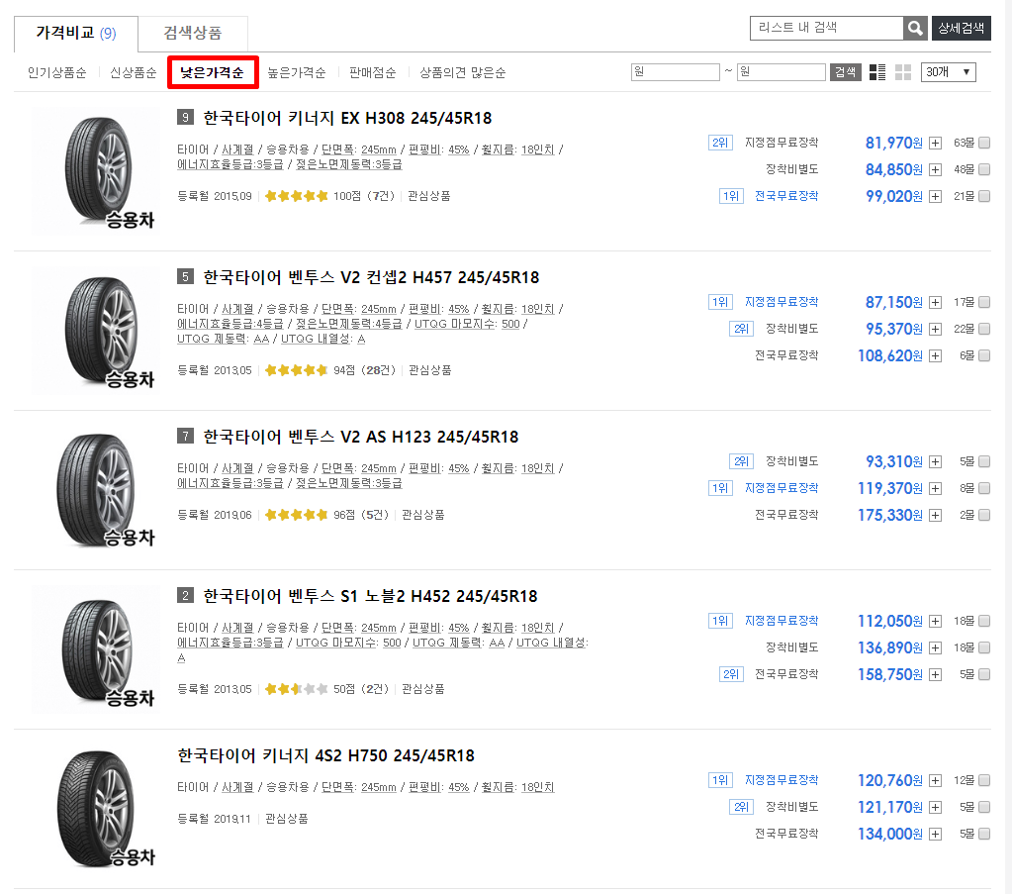Sort by 높은가격순
1012x894 pixels.
point(296,72)
